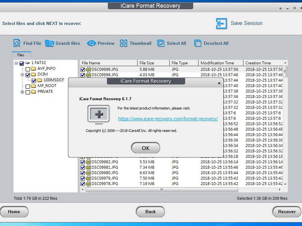Open the Find File tool icon

17,43
